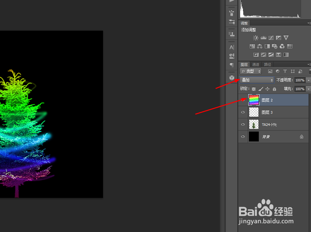Toggle lock position
Image resolution: width=311 pixels, height=232 pixels.
(267, 89)
